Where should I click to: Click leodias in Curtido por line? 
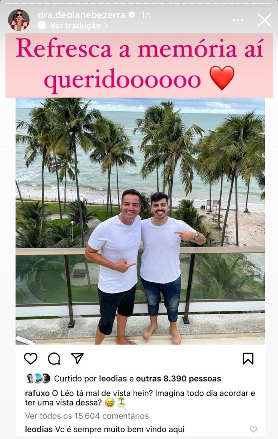coord(113,379)
